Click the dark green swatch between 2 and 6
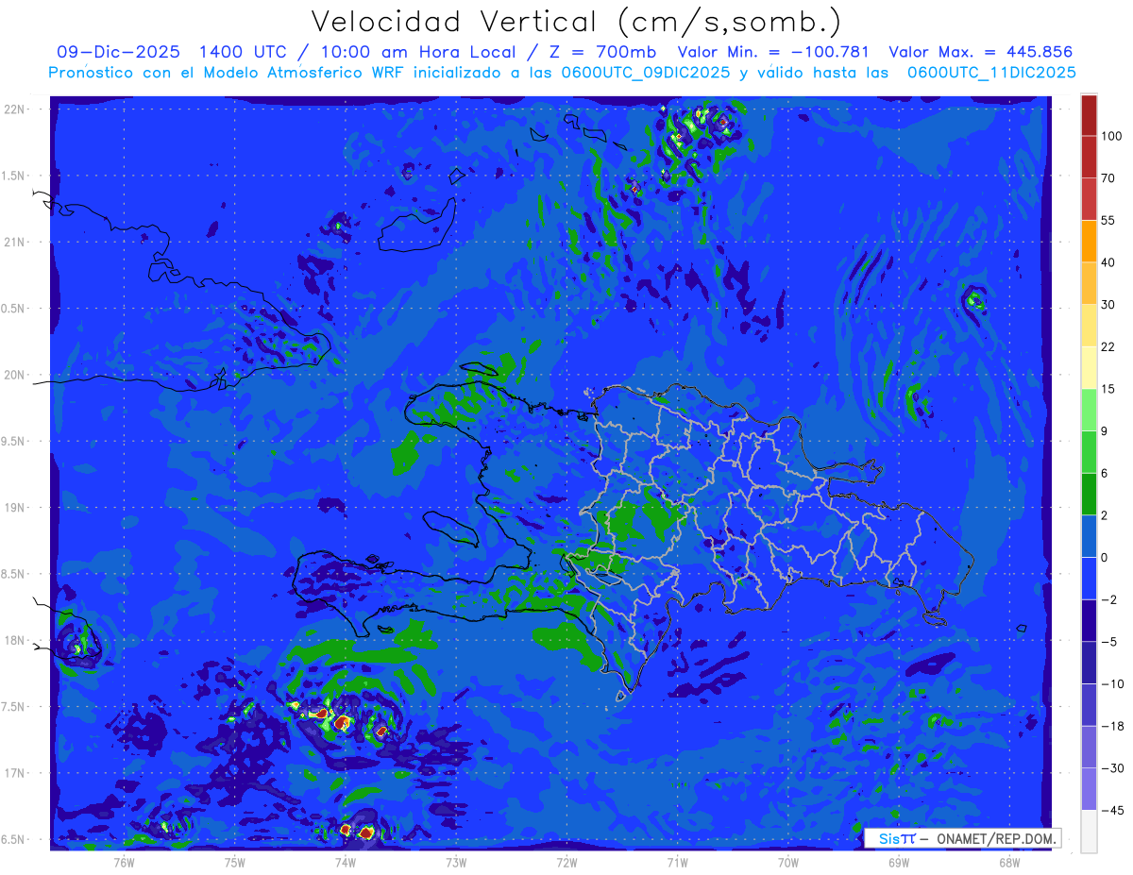1133x875 pixels. coord(1089,494)
